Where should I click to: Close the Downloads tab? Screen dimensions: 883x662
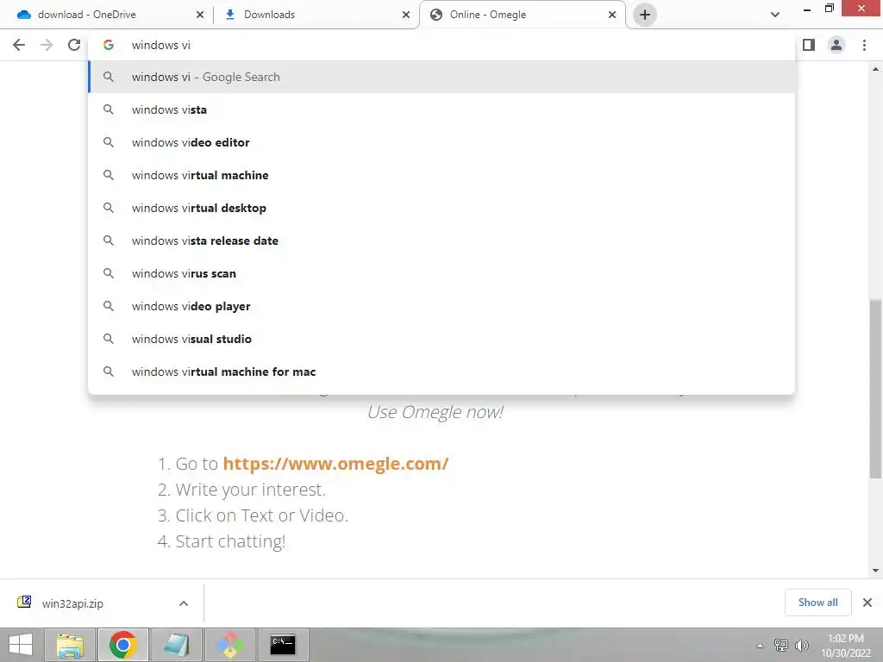tap(406, 15)
